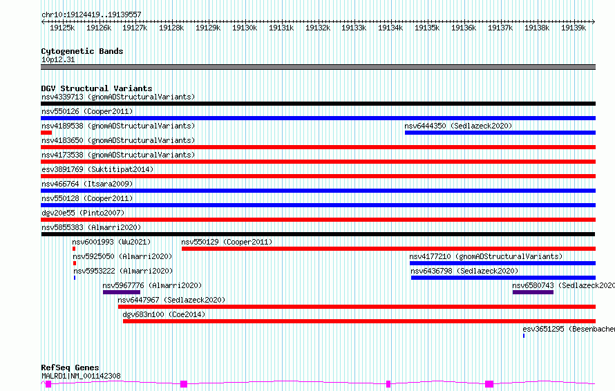Click the ruler's right arrow end
The width and height of the screenshot is (615, 391).
pos(594,22)
